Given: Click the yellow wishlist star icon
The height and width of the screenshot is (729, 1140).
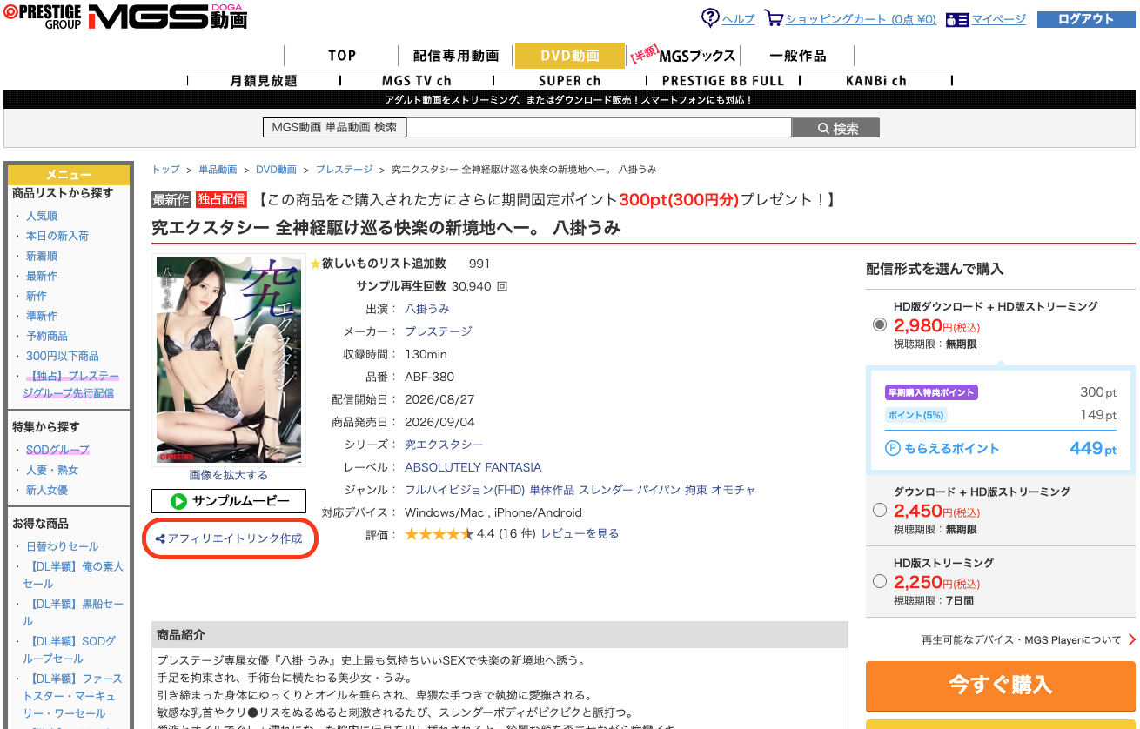Looking at the screenshot, I should [315, 264].
